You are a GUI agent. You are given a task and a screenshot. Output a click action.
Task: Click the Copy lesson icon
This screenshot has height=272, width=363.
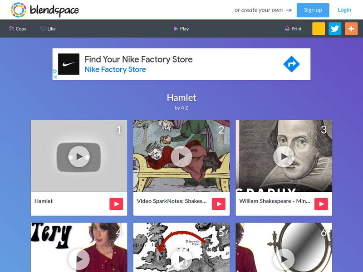[11, 29]
